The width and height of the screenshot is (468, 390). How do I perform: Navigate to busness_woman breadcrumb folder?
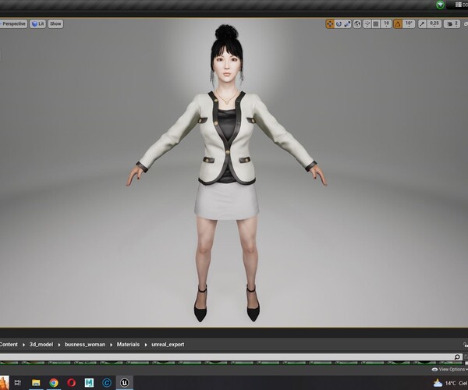tap(85, 344)
